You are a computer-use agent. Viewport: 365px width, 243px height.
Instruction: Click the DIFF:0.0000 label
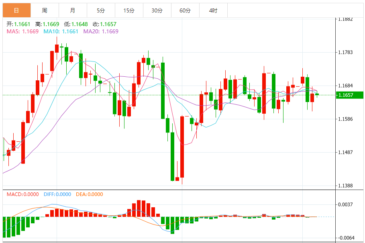point(57,194)
